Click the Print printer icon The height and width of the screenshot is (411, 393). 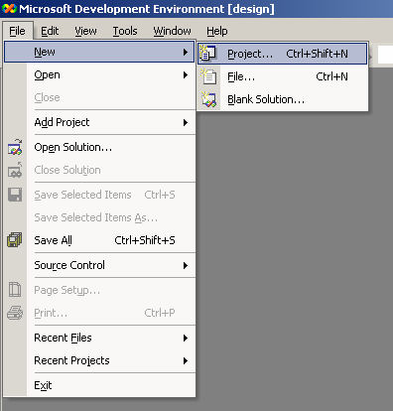click(15, 313)
